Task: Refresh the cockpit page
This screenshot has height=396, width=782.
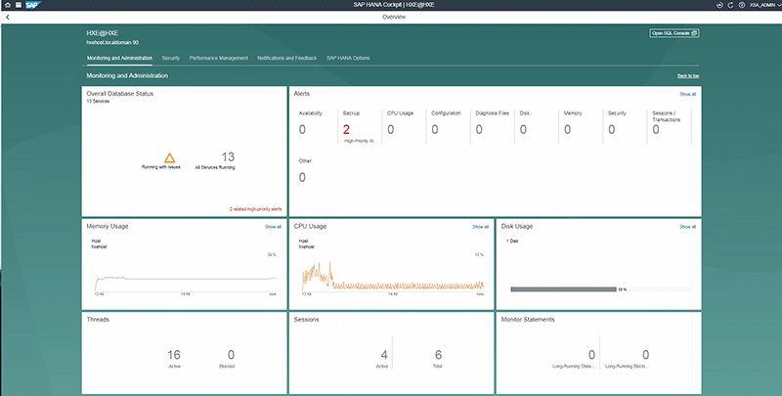Action: pyautogui.click(x=730, y=5)
